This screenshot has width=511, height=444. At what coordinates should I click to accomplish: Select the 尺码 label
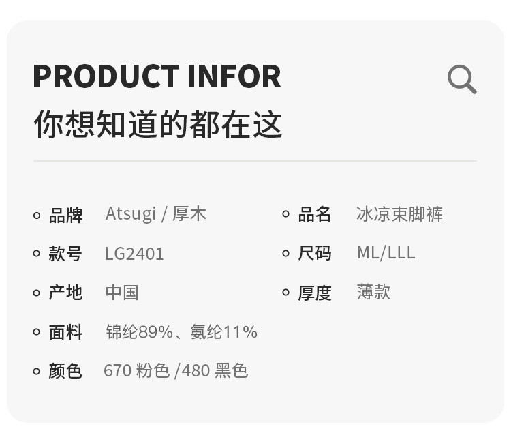pyautogui.click(x=315, y=254)
